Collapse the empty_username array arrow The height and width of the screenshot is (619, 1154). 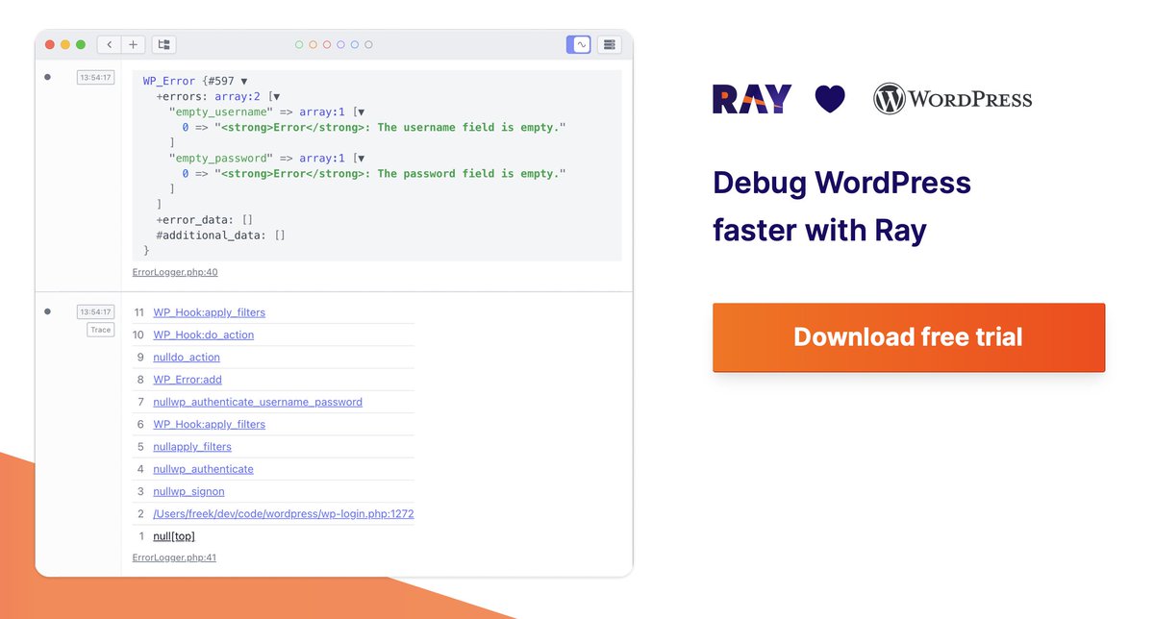[361, 112]
